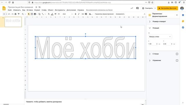Open the Инструменты menu
Screen dimensions: 186x105
tap(60, 10)
